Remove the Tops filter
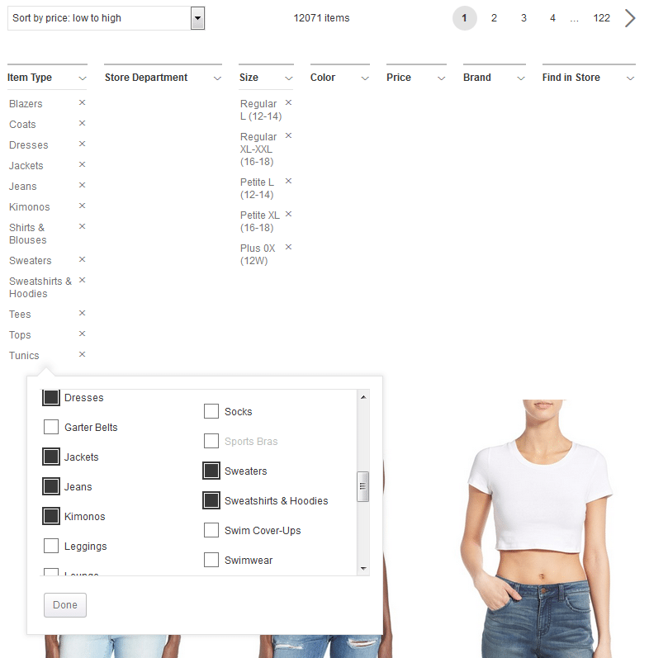 pos(83,334)
